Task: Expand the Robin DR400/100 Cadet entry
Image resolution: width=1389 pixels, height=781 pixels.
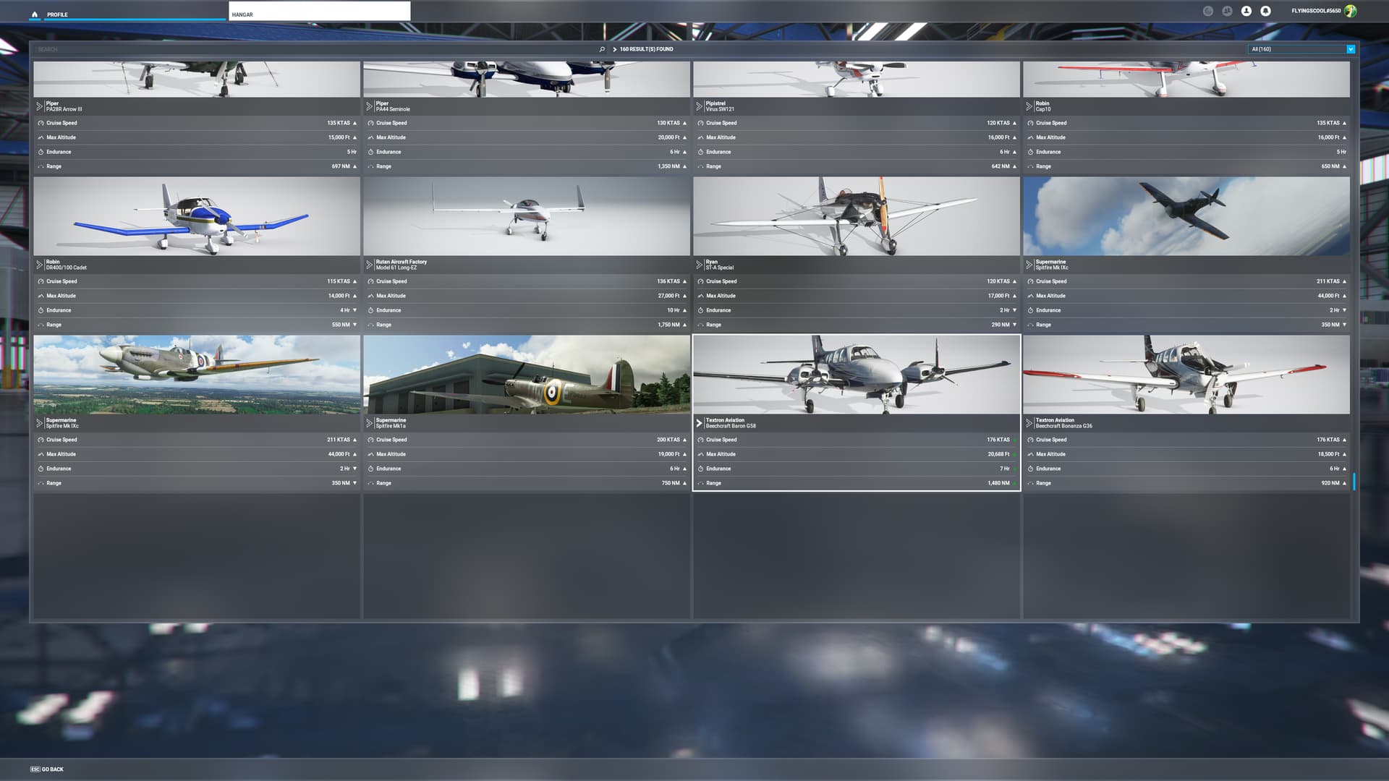Action: (x=40, y=265)
